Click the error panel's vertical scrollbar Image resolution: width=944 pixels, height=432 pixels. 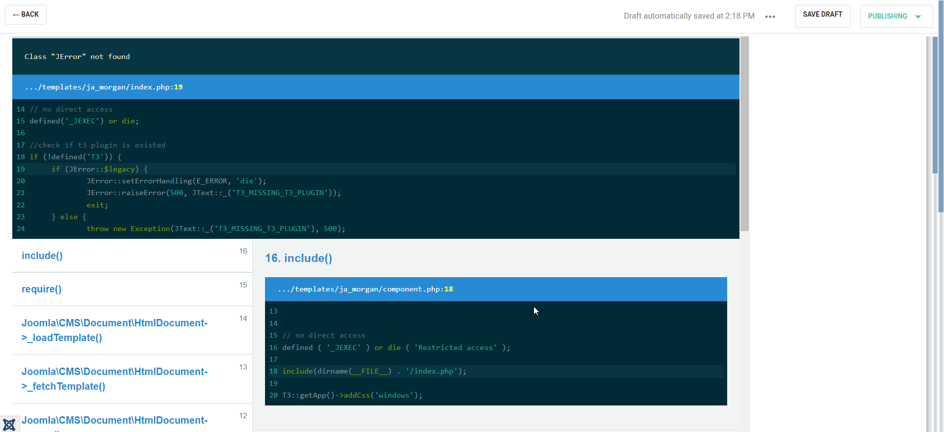pos(744,133)
